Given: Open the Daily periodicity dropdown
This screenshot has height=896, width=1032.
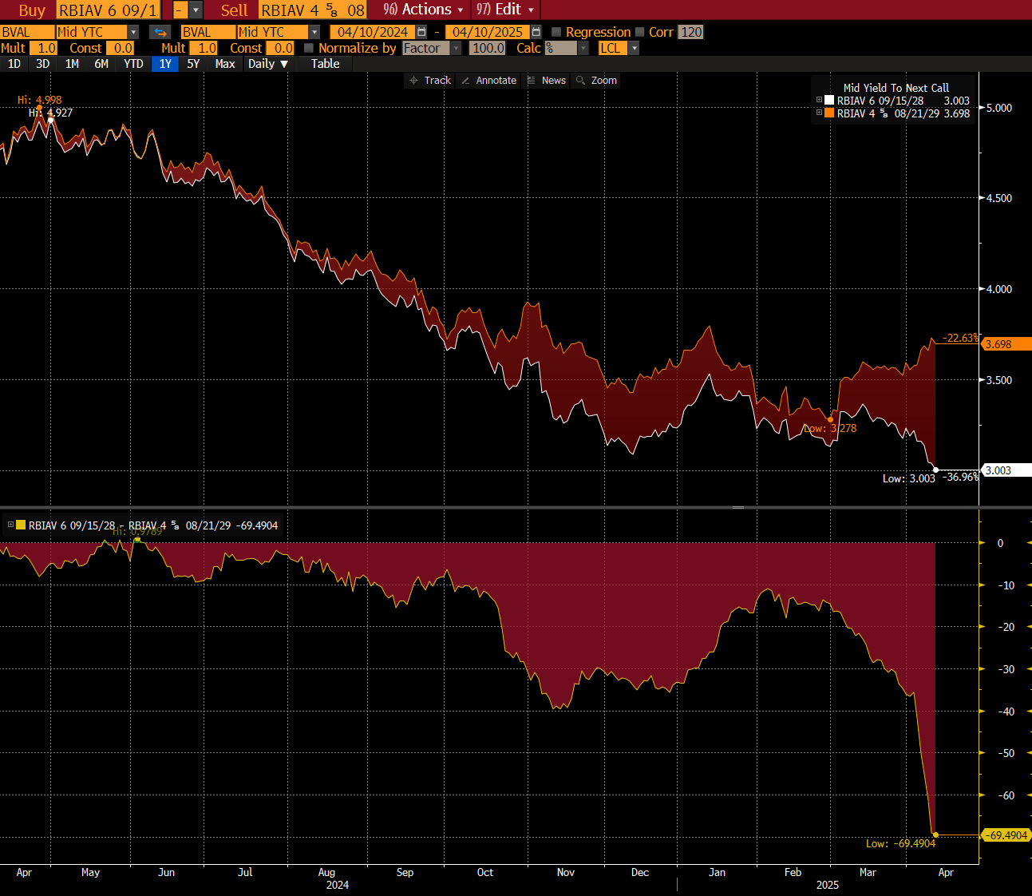Looking at the screenshot, I should point(267,64).
